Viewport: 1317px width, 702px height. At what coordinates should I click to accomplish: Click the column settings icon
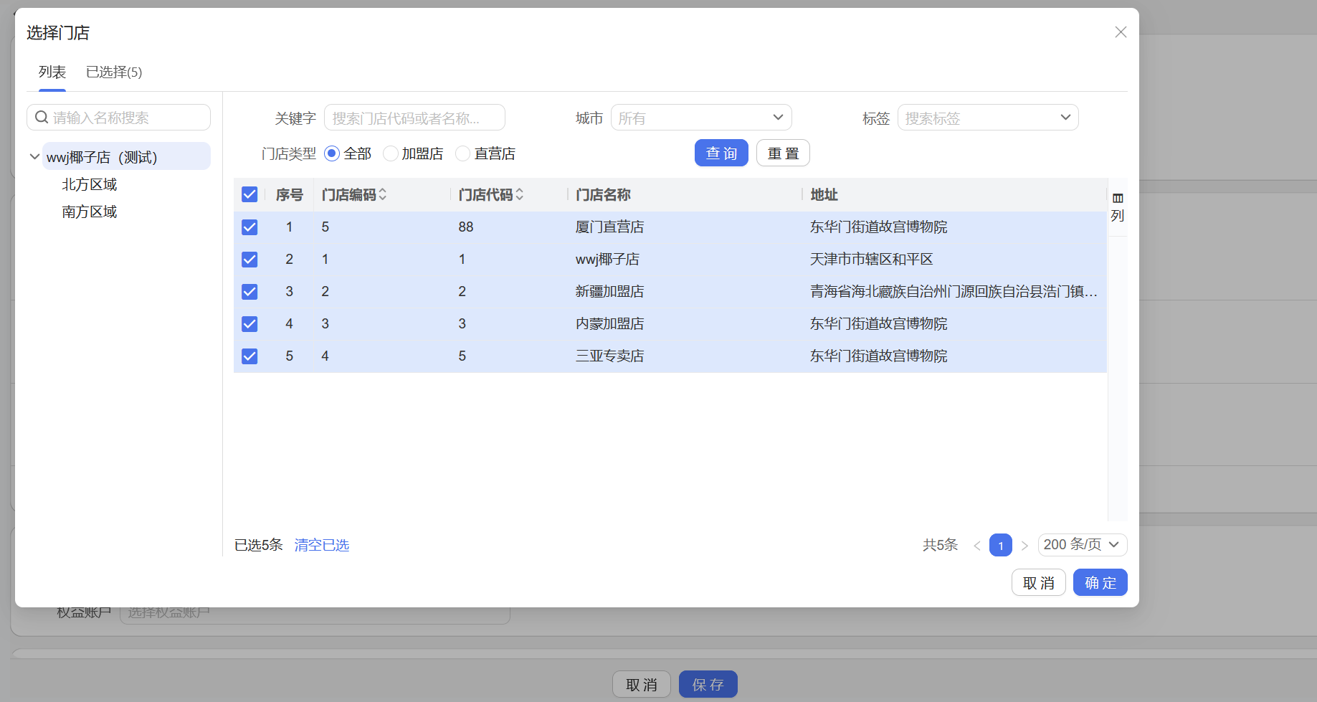coord(1117,199)
